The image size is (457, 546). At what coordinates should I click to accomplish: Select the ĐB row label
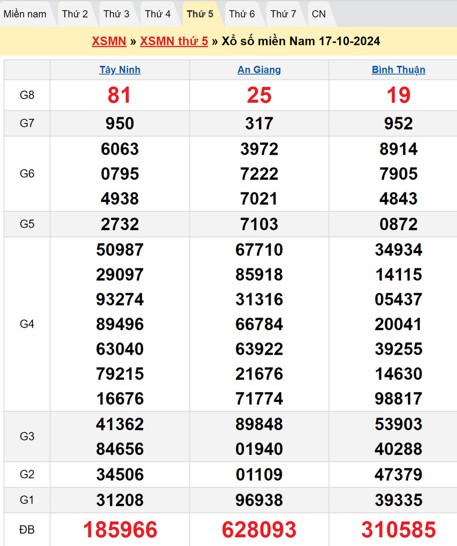(27, 530)
